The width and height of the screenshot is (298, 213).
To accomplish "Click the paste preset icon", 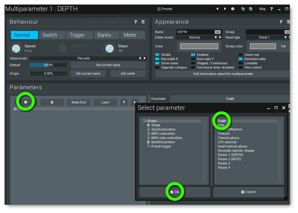I will [251, 9].
